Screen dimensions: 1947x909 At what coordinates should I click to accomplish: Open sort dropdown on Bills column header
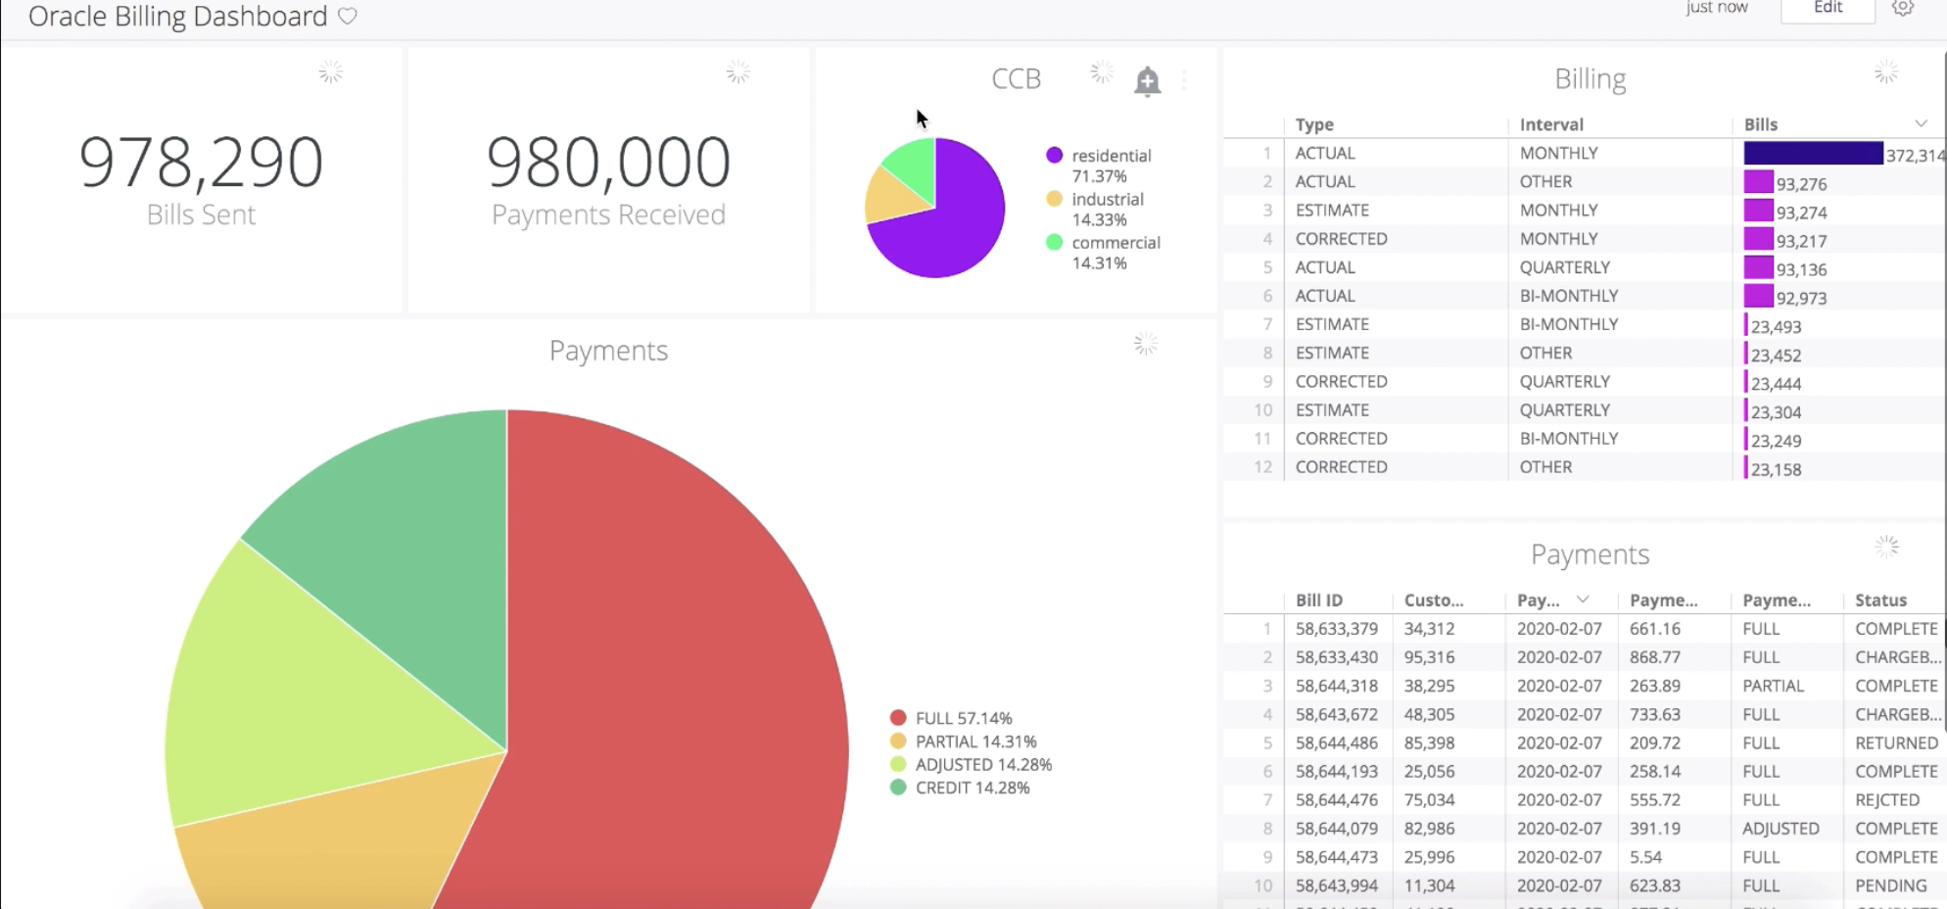point(1921,123)
